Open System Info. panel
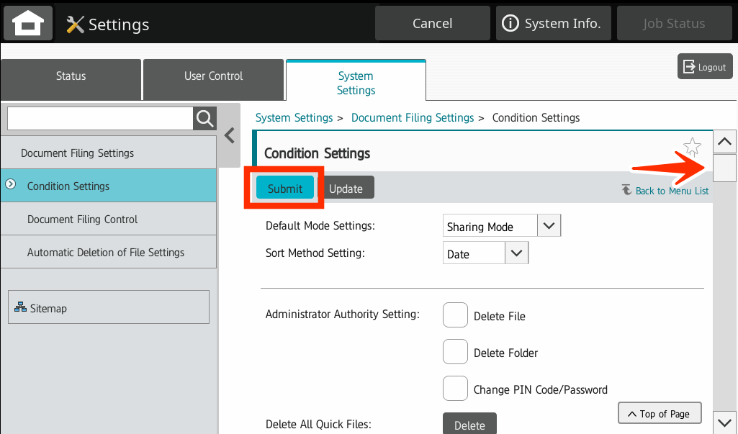The height and width of the screenshot is (434, 738). tap(553, 24)
